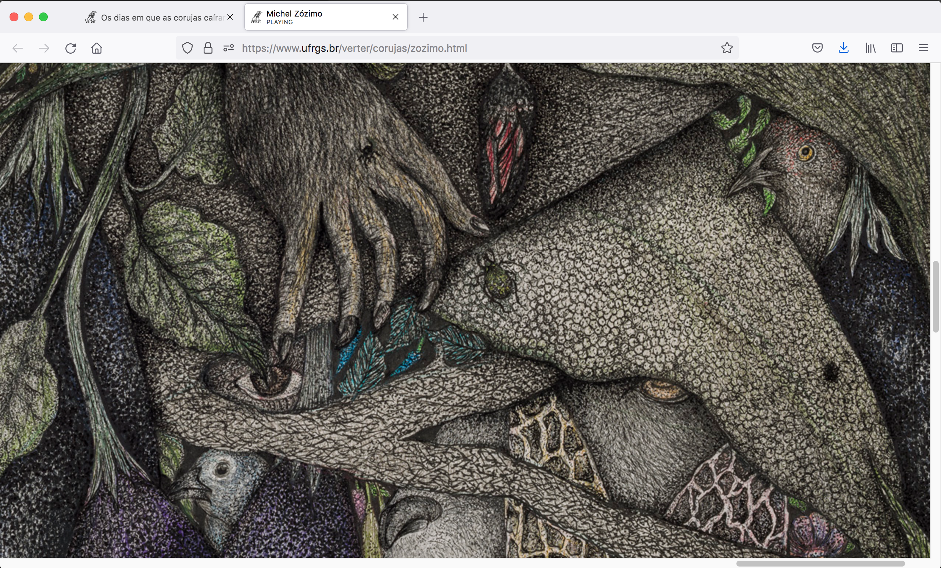Viewport: 941px width, 568px height.
Task: Toggle the browser sidebar
Action: pyautogui.click(x=897, y=48)
